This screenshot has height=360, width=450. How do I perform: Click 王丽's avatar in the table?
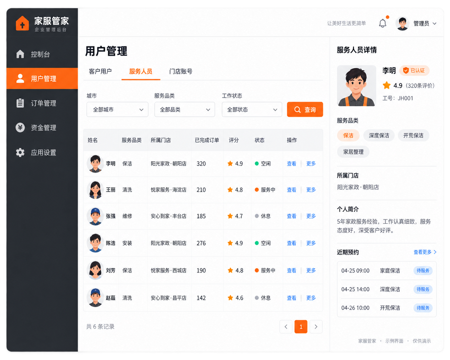click(95, 190)
